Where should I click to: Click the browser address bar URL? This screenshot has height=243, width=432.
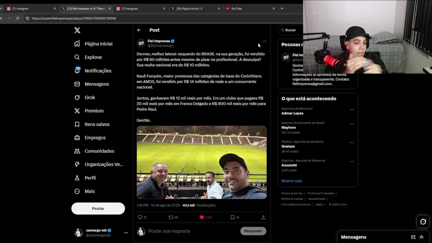click(74, 18)
